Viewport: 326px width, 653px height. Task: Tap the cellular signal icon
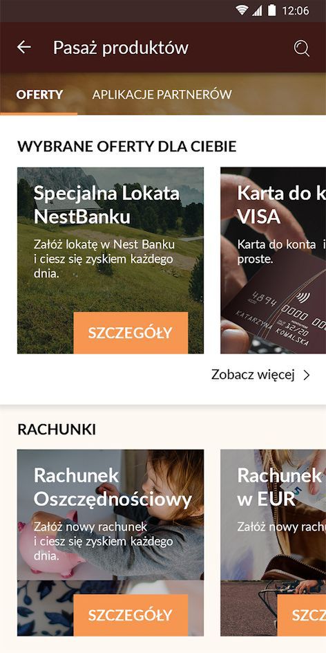click(258, 10)
